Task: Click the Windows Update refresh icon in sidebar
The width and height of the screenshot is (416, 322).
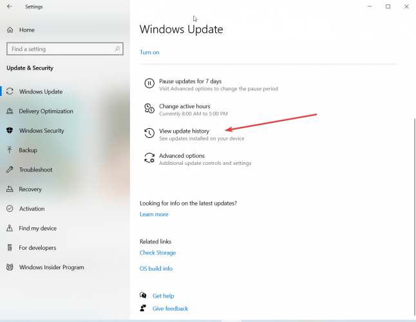Action: pos(10,91)
